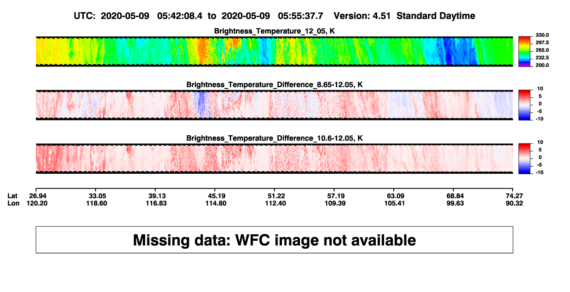Click the 10.6-12.05 temperature difference image strip
This screenshot has height=292, width=570.
click(274, 158)
